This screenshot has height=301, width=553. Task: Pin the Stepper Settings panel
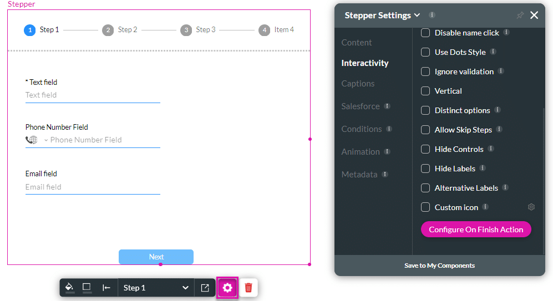520,16
